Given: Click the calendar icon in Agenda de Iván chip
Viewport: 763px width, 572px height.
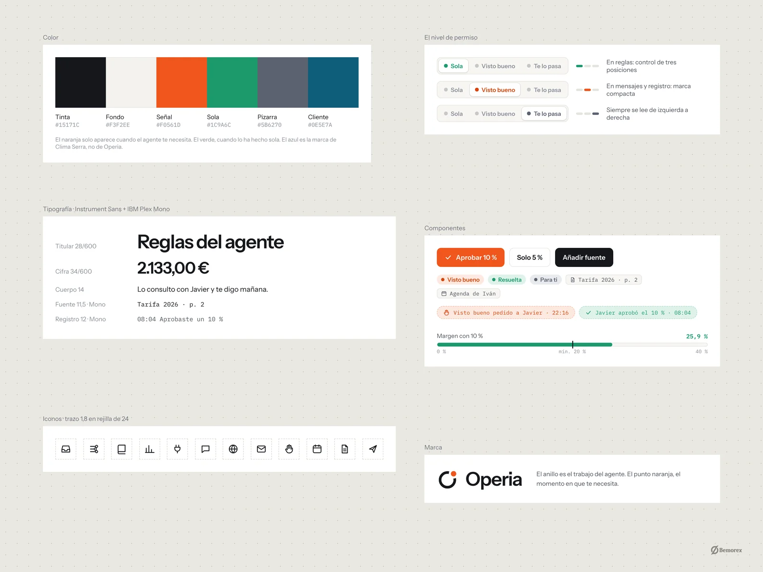Looking at the screenshot, I should click(444, 294).
